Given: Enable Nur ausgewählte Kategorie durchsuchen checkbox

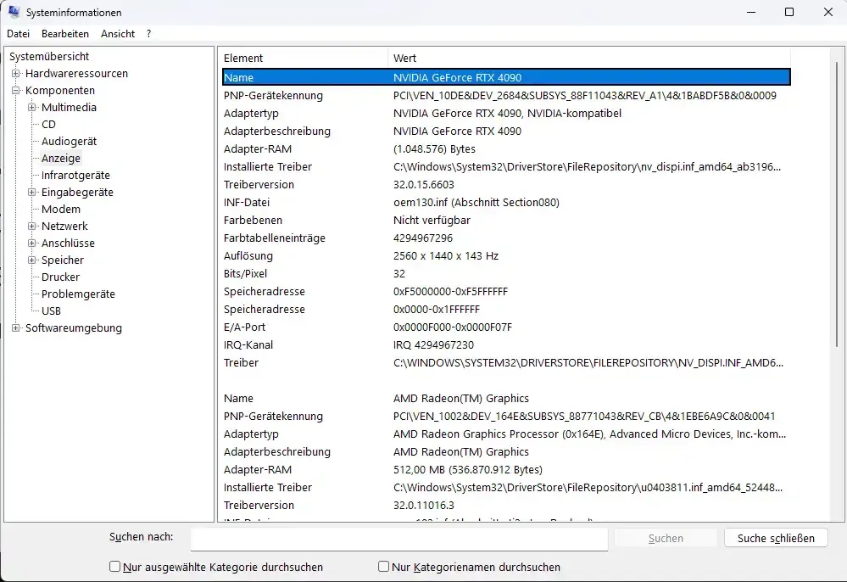Looking at the screenshot, I should point(115,567).
